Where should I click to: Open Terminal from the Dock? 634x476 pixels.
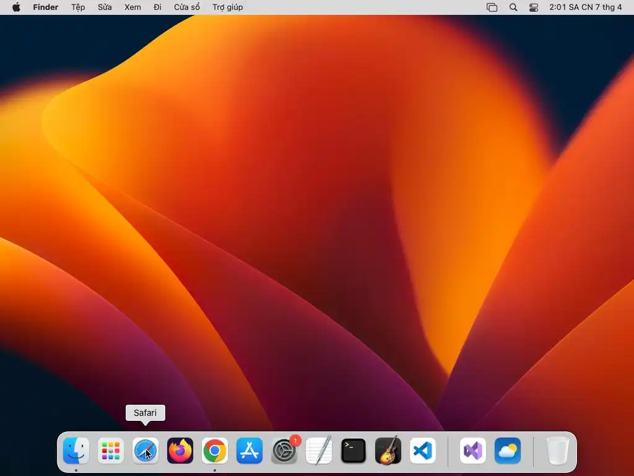[354, 451]
